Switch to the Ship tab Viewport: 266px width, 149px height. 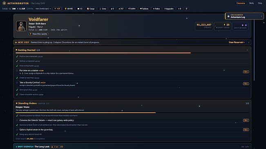pos(260,3)
